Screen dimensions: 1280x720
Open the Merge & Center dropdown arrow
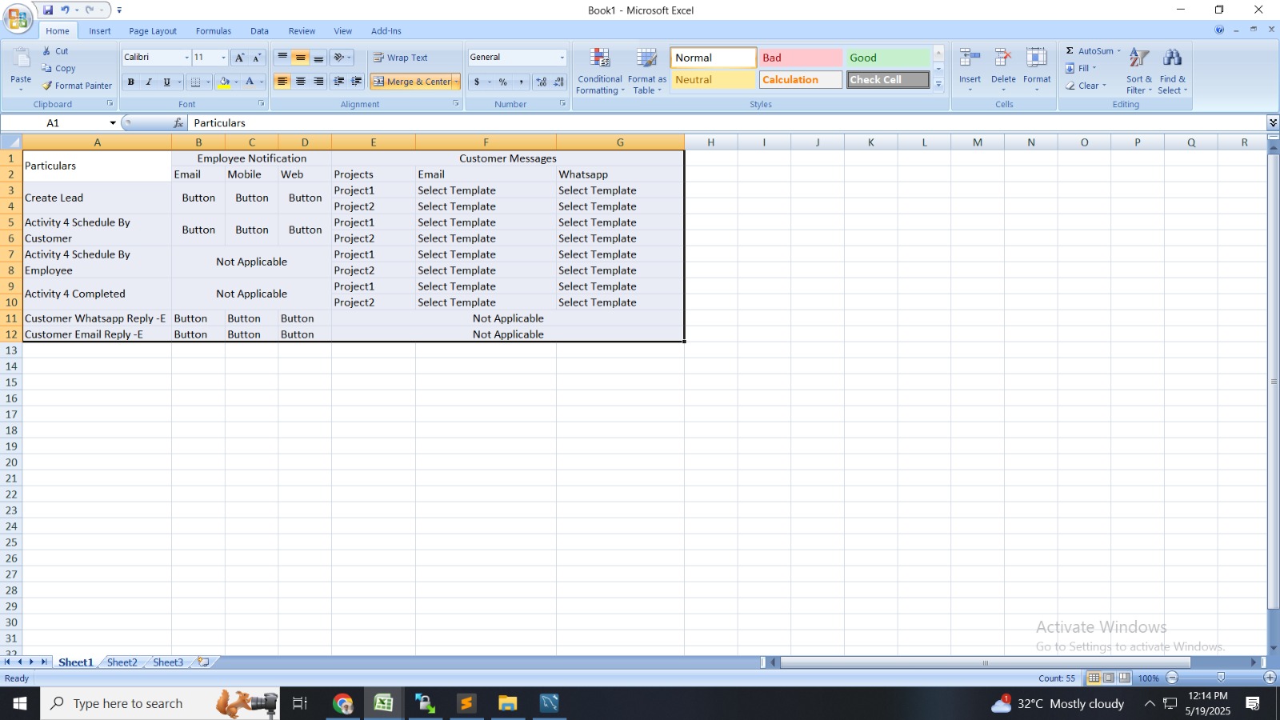[x=456, y=82]
